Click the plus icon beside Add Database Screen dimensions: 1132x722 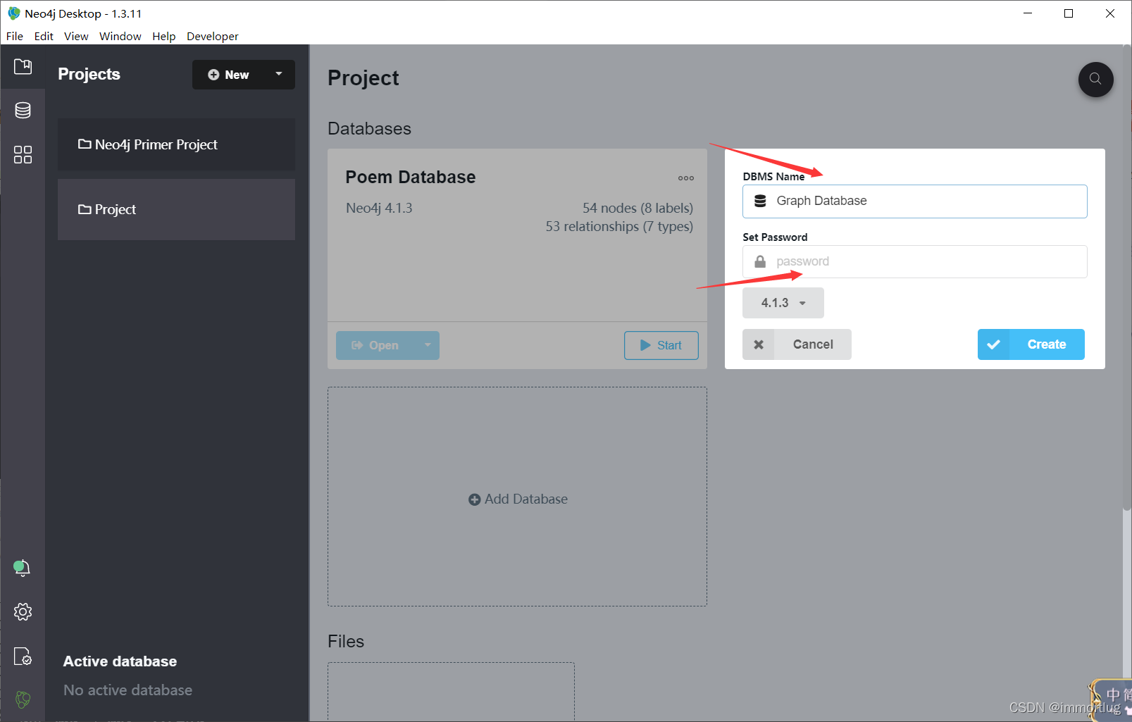click(x=475, y=499)
